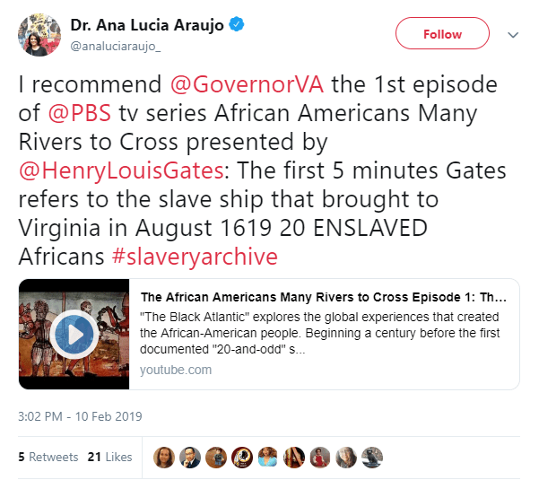
Task: Open the liker avatar with suit and glasses
Action: coord(190,458)
